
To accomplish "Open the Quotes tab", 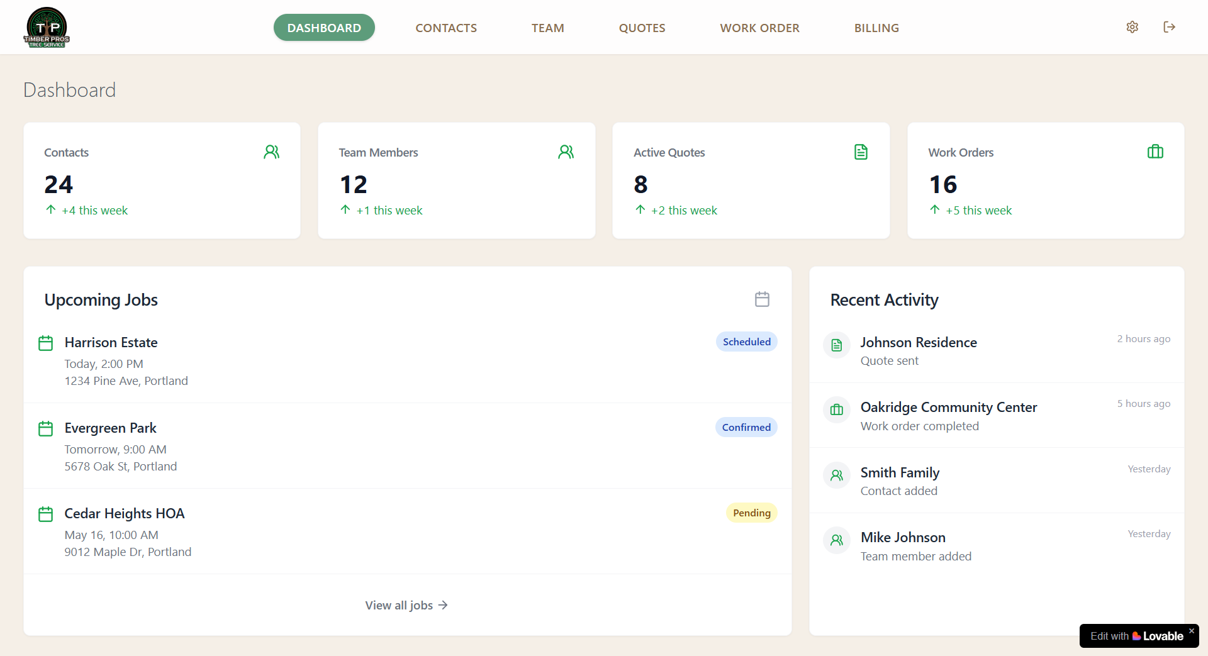I will coord(642,28).
